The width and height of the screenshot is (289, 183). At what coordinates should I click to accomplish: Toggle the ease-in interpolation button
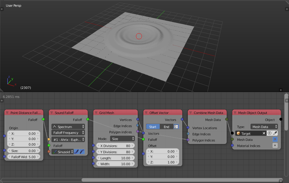click(x=76, y=152)
